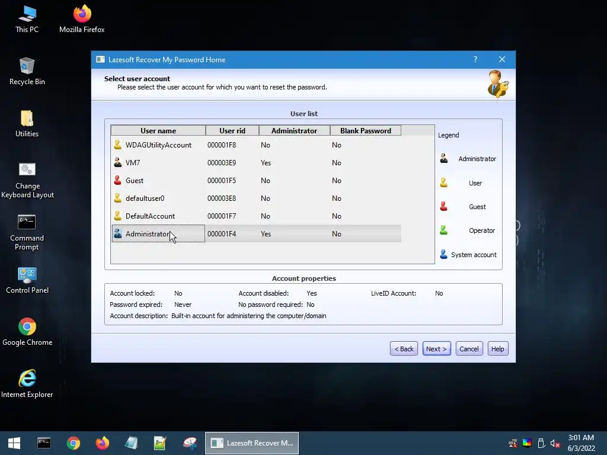The height and width of the screenshot is (455, 607).
Task: Open Control Panel desktop icon
Action: pyautogui.click(x=27, y=280)
